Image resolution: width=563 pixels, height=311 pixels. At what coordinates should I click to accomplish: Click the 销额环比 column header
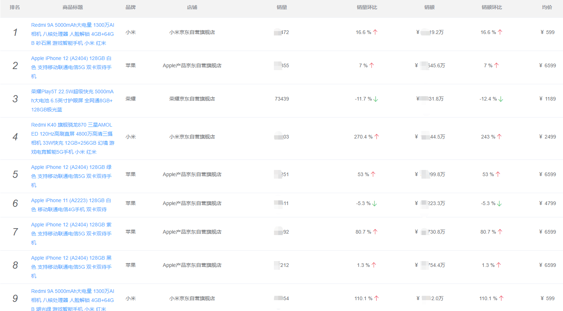click(x=492, y=7)
